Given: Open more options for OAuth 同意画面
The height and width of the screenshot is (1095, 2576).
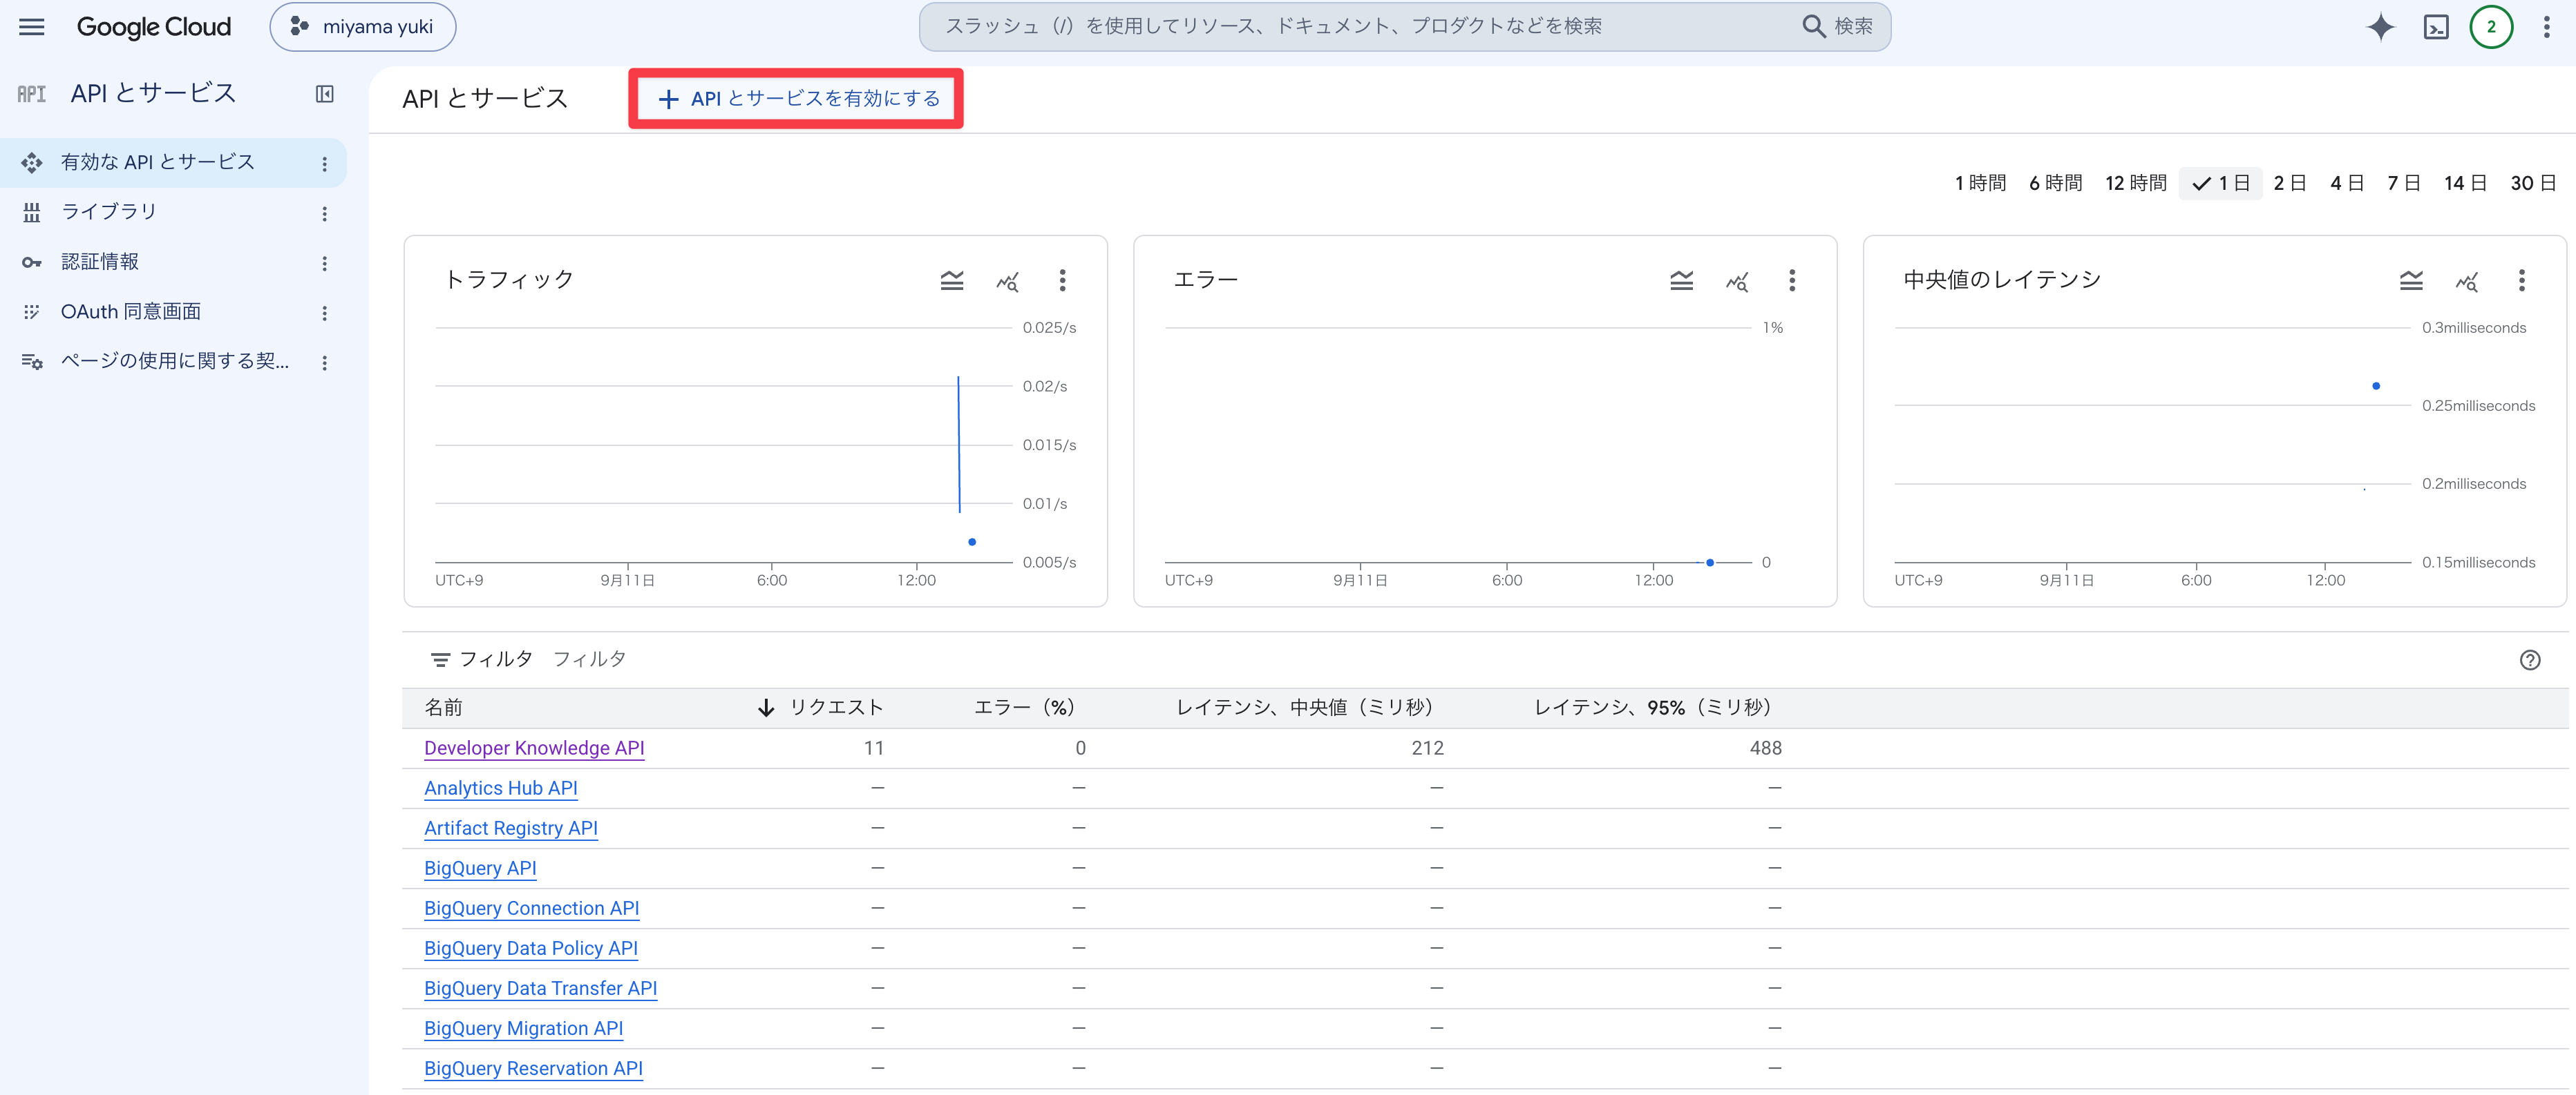Looking at the screenshot, I should point(324,313).
